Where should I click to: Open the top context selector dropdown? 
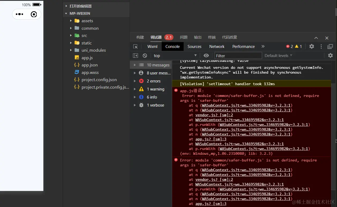175,56
